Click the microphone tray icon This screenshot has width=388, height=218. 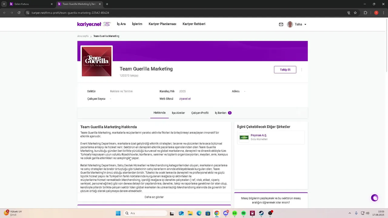coord(356,213)
